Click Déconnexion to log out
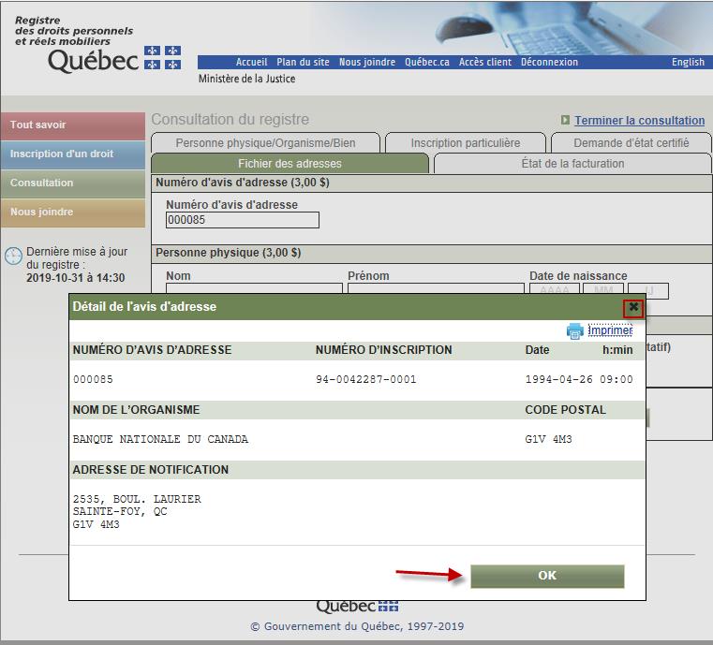 coord(549,62)
